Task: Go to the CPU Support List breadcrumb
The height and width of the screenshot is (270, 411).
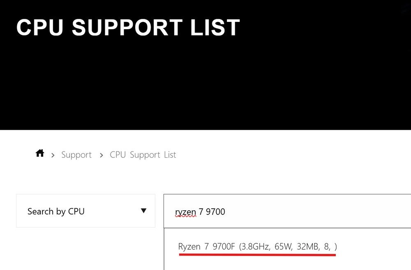Action: (143, 155)
